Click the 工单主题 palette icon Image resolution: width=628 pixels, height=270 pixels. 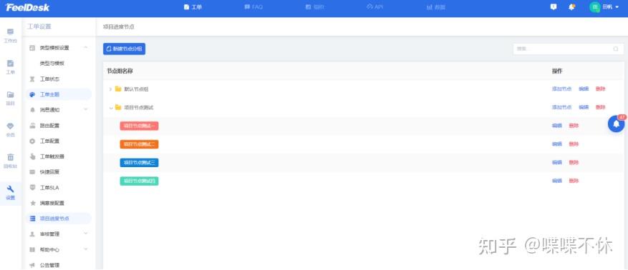[32, 95]
